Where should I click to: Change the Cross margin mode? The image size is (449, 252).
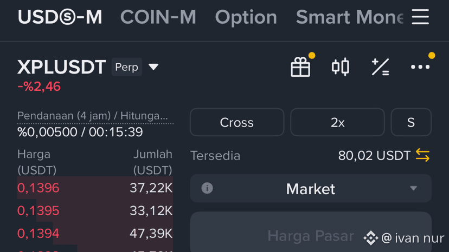tap(237, 123)
